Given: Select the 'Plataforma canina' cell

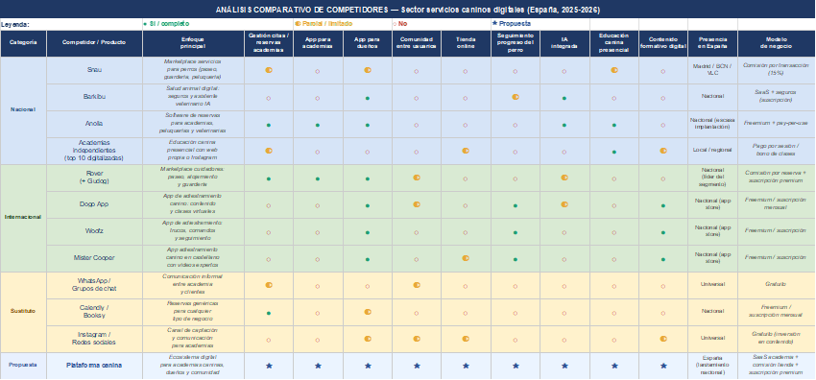Looking at the screenshot, I should coord(94,366).
